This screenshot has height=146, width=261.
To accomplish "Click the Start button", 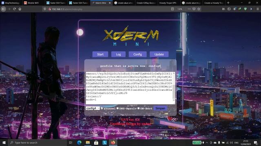I will pos(100,54).
